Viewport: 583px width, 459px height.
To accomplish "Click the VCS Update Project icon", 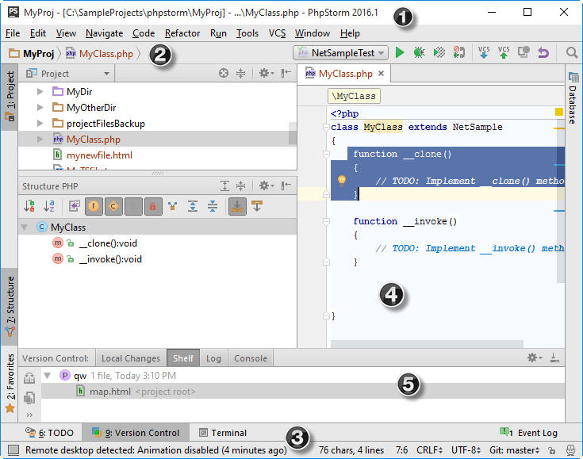I will coord(484,53).
